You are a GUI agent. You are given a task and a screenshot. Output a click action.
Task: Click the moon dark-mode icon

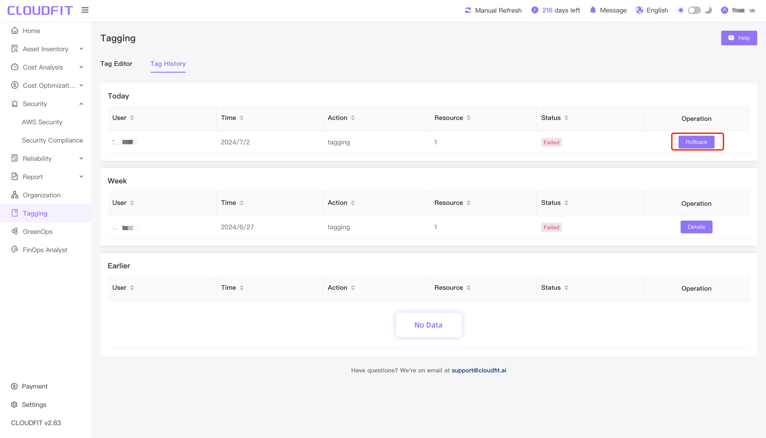[708, 10]
